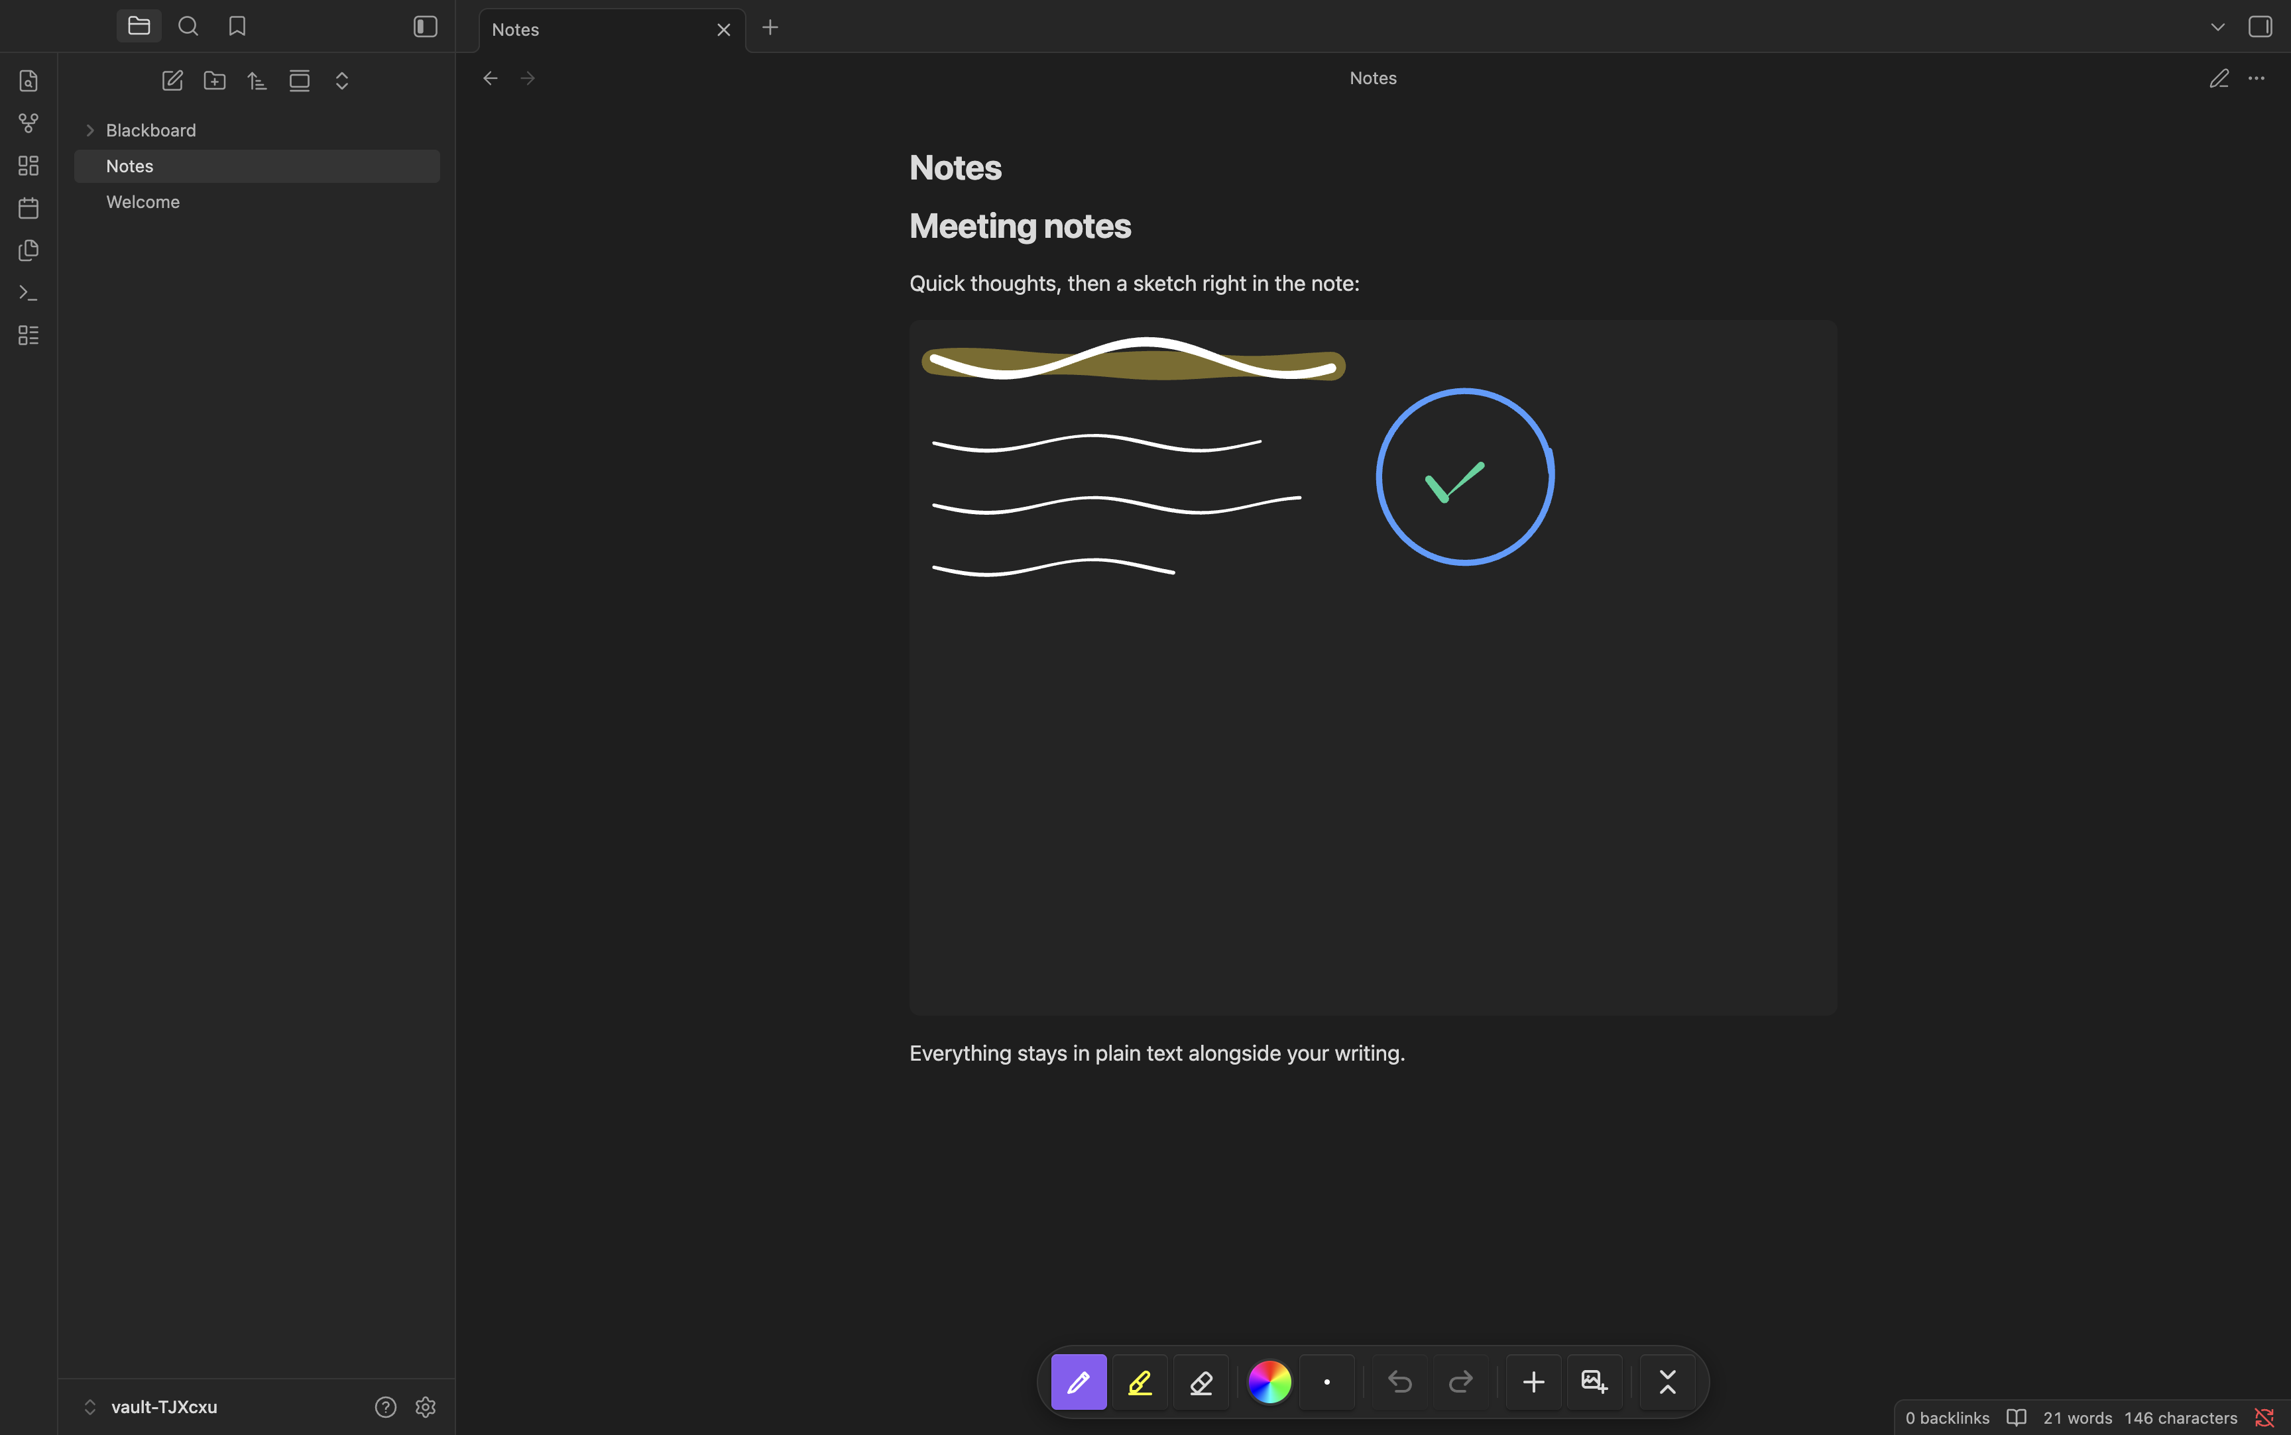This screenshot has width=2291, height=1435.
Task: Switch vault via vault-TJXcxu selector
Action: [152, 1407]
